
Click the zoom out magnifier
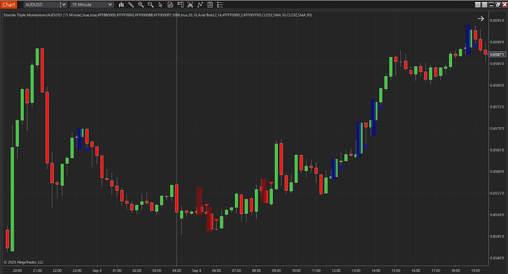click(151, 5)
